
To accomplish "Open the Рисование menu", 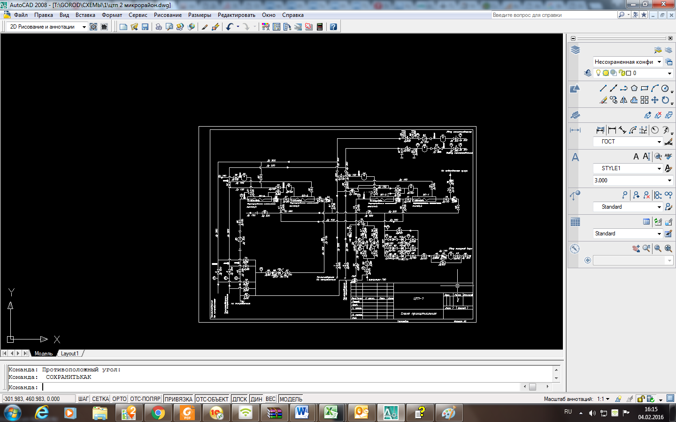I will 168,15.
